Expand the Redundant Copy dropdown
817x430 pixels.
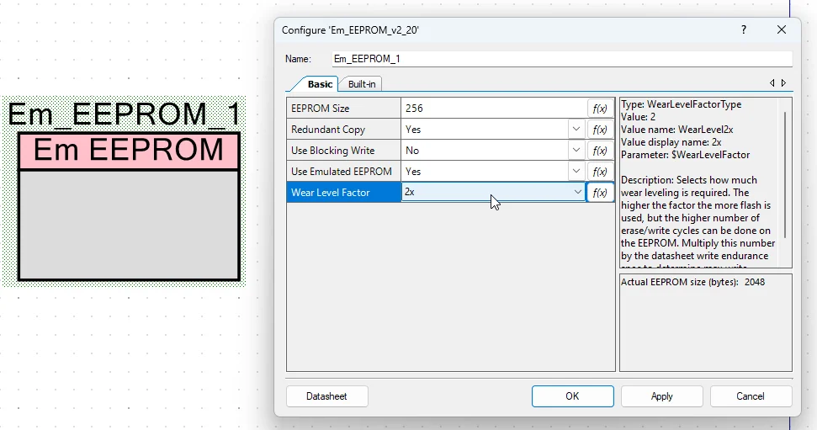coord(576,130)
